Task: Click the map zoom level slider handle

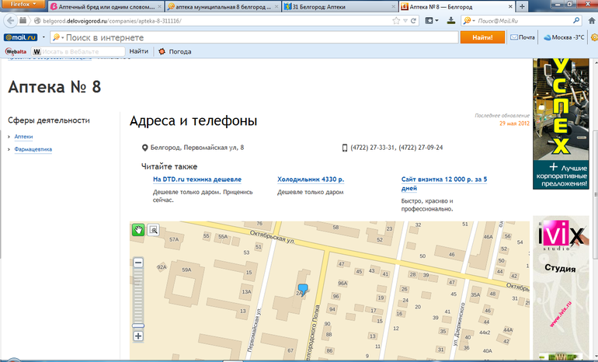Action: coord(138,325)
